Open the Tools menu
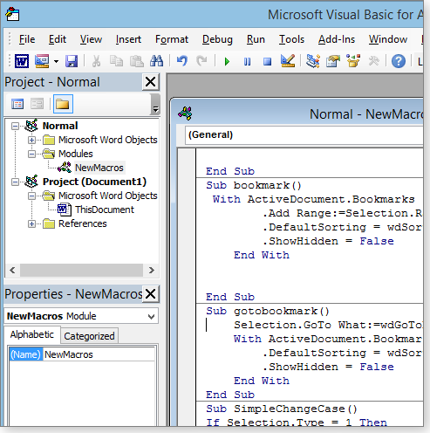This screenshot has height=433, width=430. pyautogui.click(x=291, y=39)
